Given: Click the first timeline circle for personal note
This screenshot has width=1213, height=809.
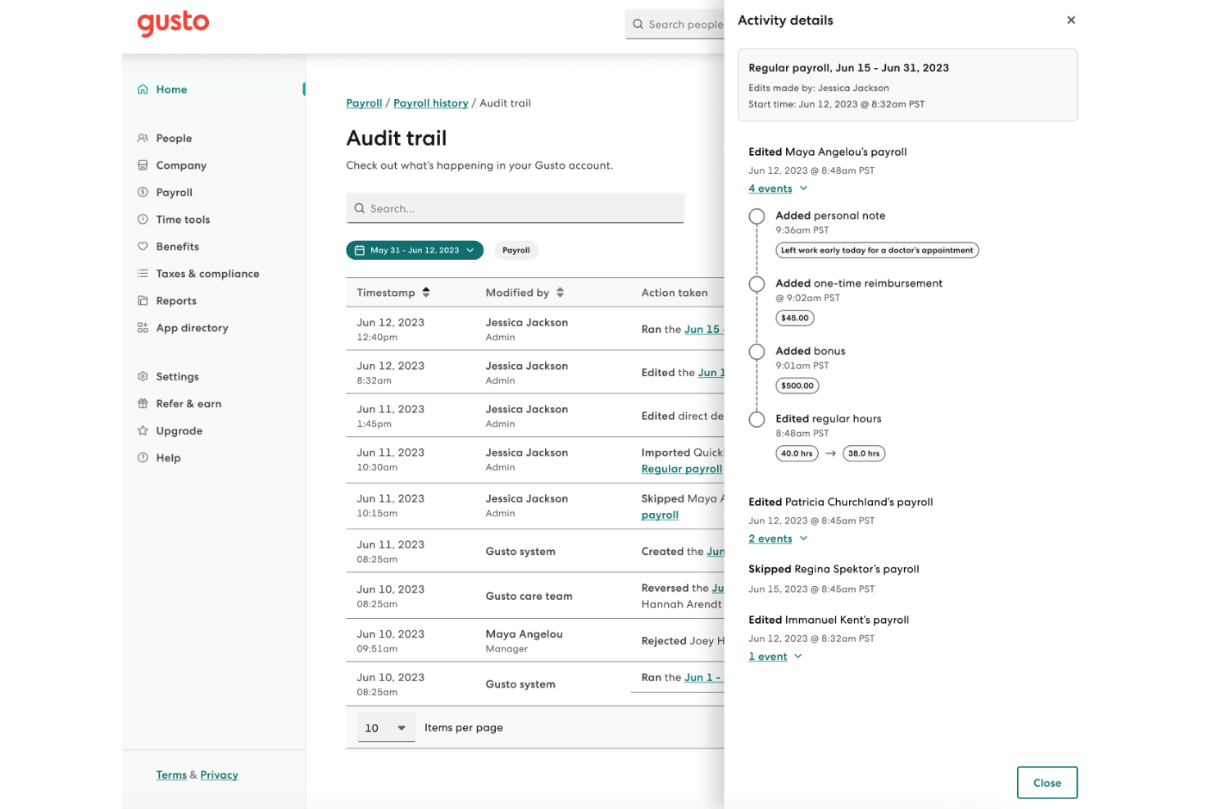Looking at the screenshot, I should (756, 216).
